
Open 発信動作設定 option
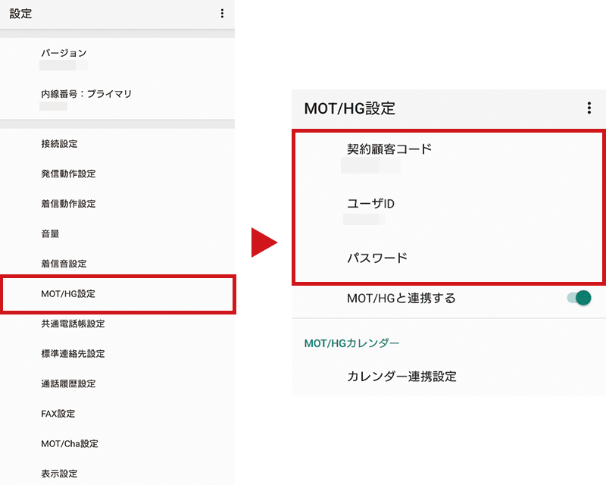pos(117,174)
